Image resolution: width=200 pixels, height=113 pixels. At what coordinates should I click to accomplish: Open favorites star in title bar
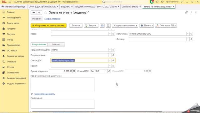(162, 2)
